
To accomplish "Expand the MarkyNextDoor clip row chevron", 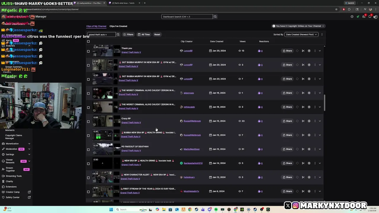I will coord(320,149).
